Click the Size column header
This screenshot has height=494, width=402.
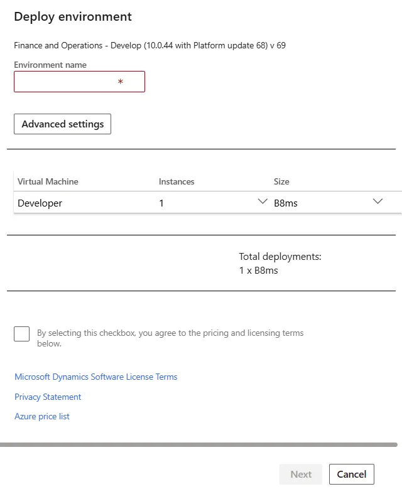[x=281, y=181]
